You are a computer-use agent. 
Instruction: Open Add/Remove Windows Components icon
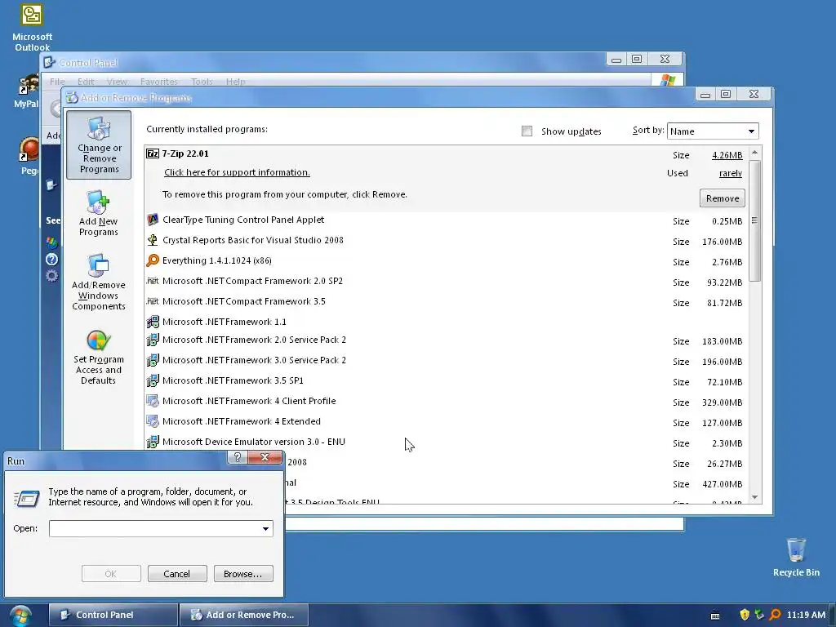[98, 282]
